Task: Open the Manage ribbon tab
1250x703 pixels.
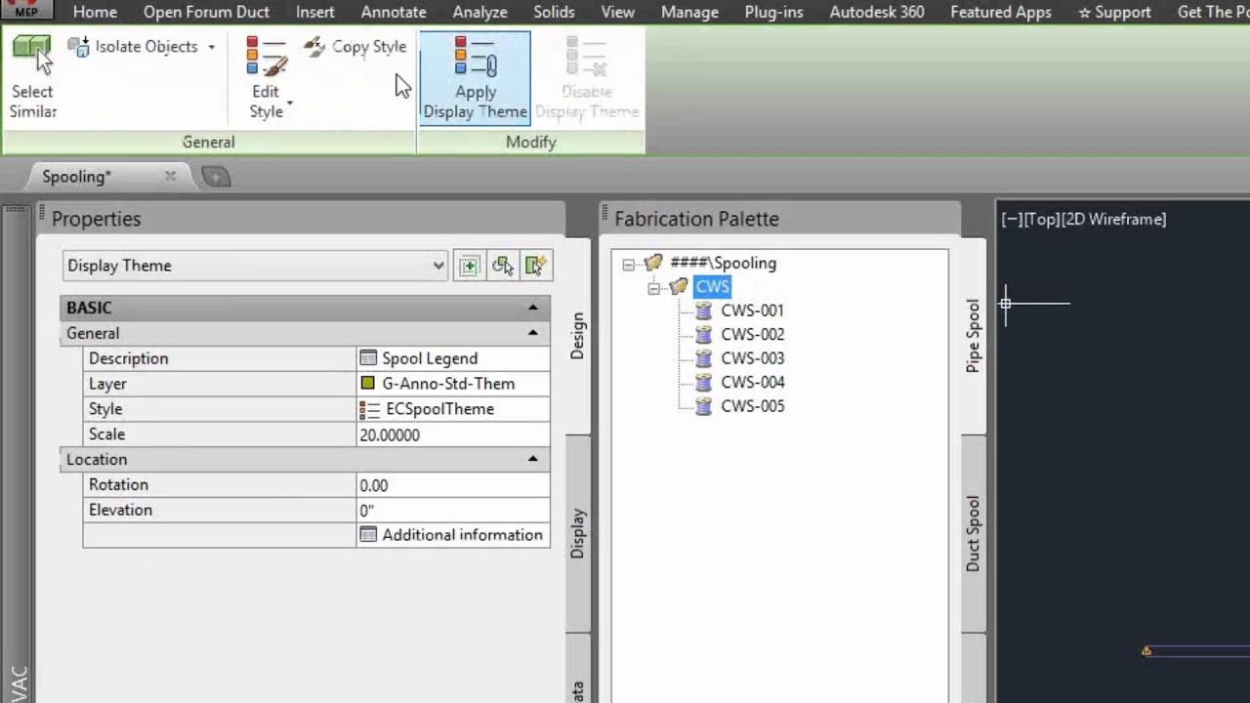Action: point(689,12)
